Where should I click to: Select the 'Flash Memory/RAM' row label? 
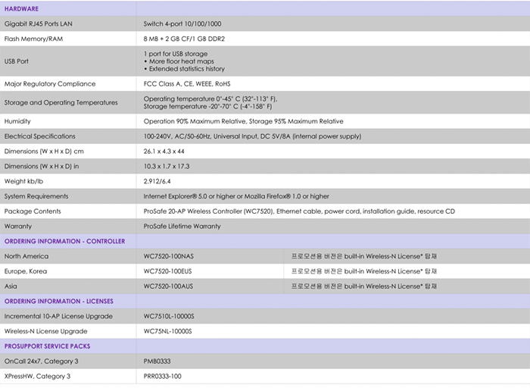pos(33,39)
